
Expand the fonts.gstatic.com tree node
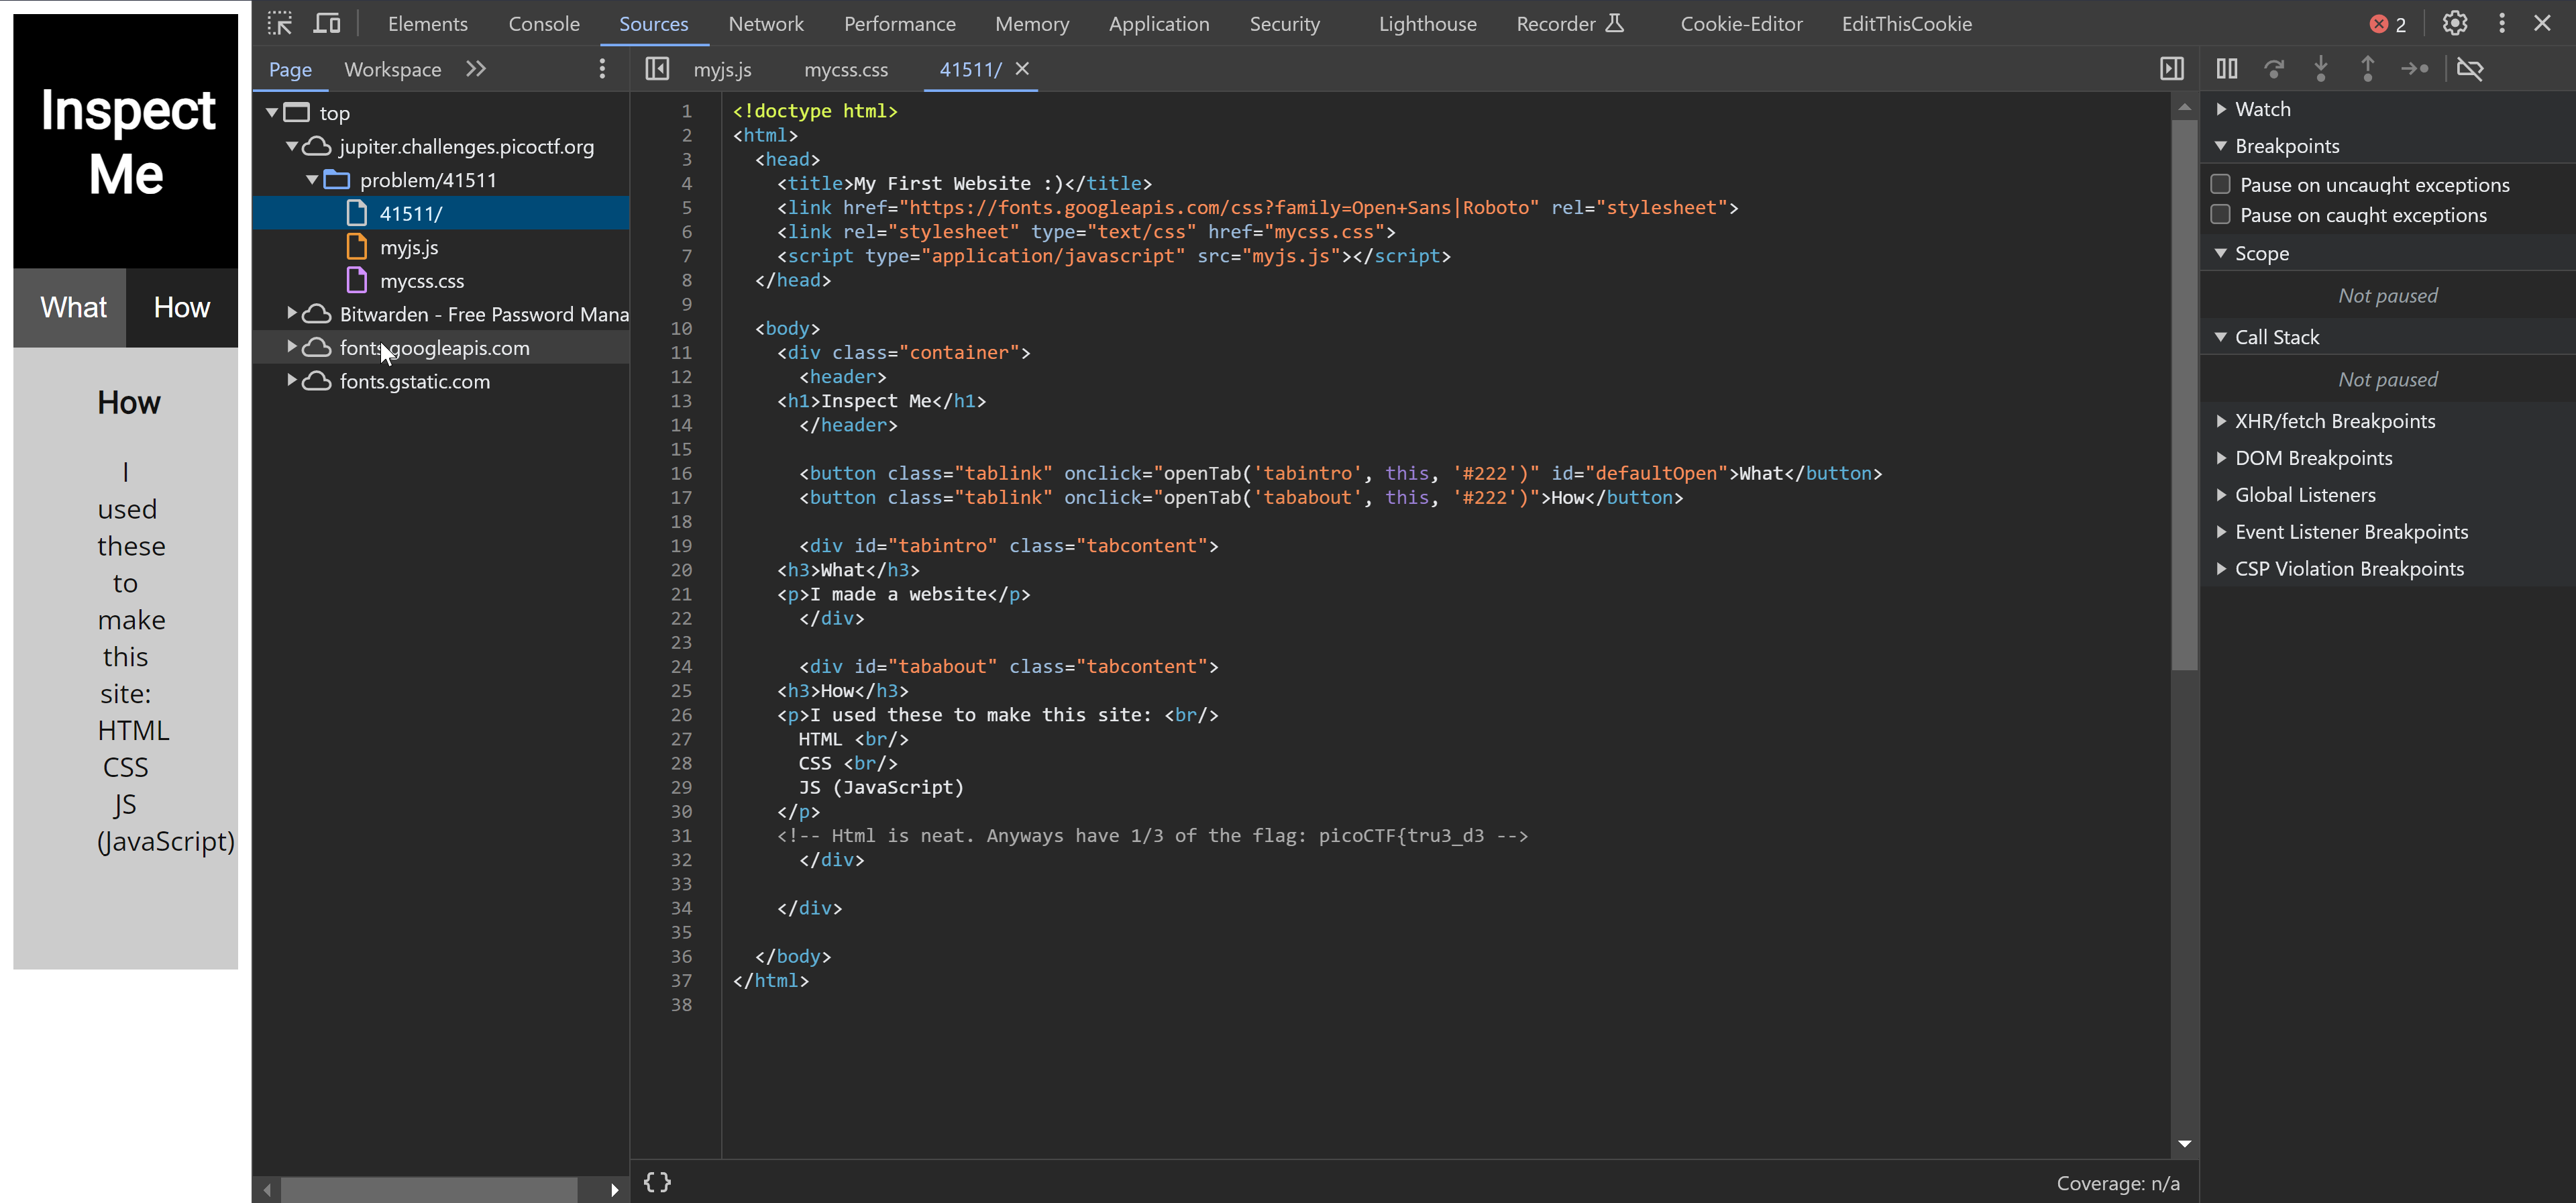point(291,381)
